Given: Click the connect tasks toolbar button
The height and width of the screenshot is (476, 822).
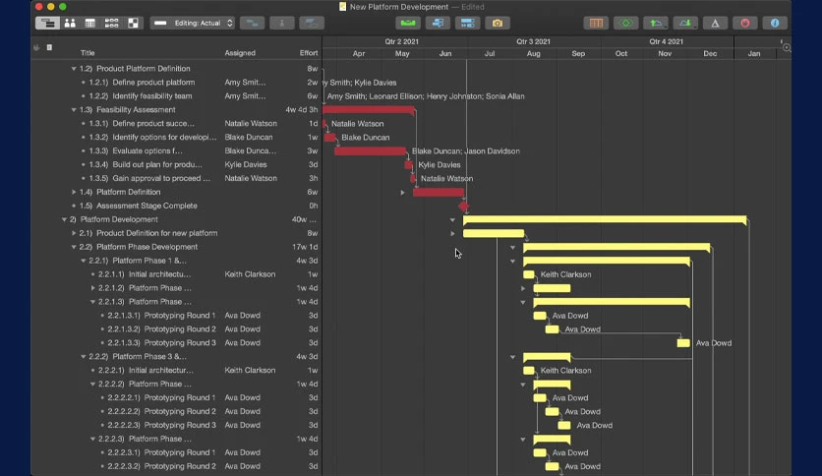Looking at the screenshot, I should [x=253, y=23].
